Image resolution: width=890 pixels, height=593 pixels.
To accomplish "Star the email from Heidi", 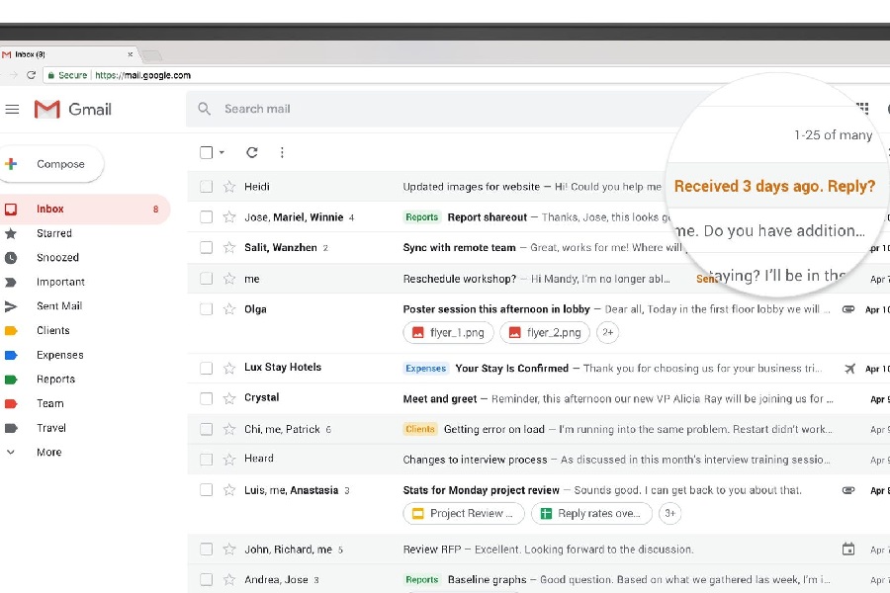I will pos(229,187).
